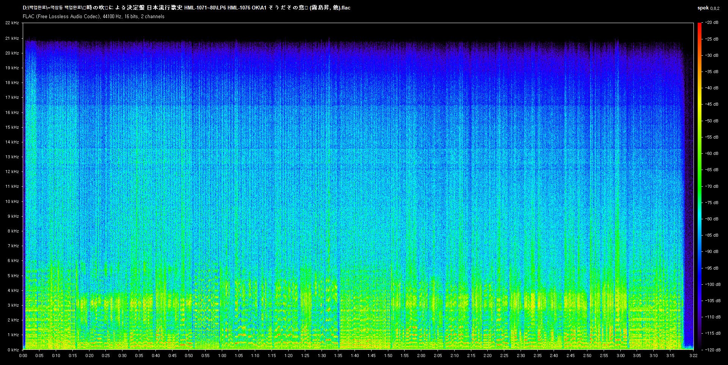Click the -120 dB legend label

713,350
